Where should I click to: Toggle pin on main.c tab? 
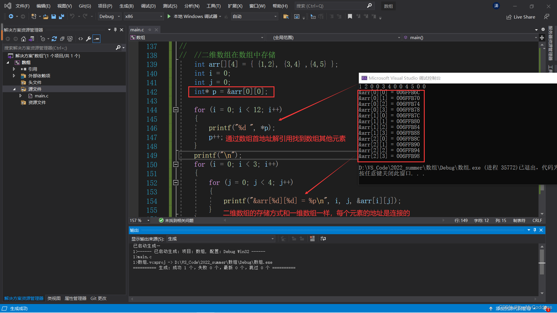150,30
